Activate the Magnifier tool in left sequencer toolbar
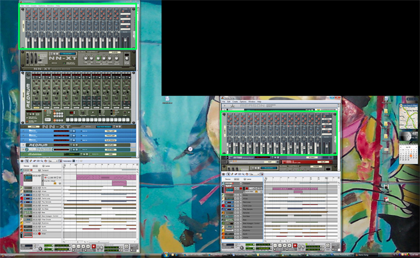420x258 pixels. [x=42, y=161]
